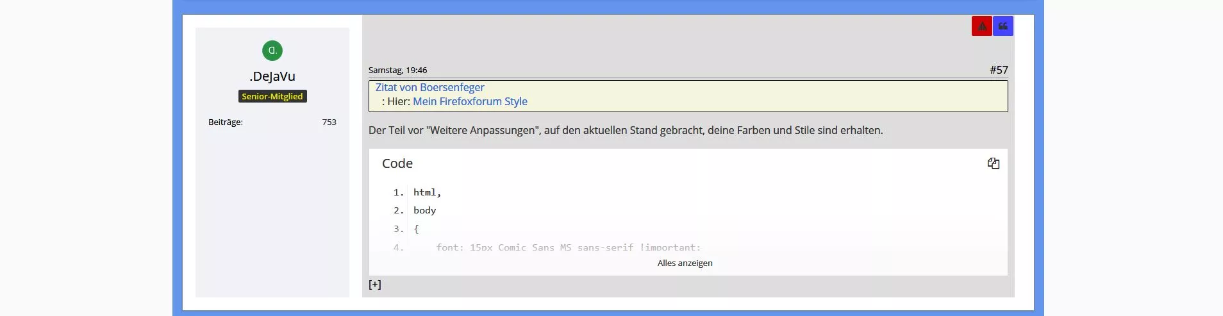This screenshot has height=316, width=1223.
Task: Click the Samstag, 19:46 timestamp
Action: (397, 71)
